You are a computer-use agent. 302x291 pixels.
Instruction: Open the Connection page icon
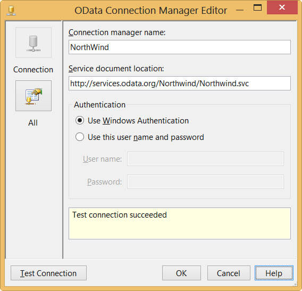(x=33, y=43)
